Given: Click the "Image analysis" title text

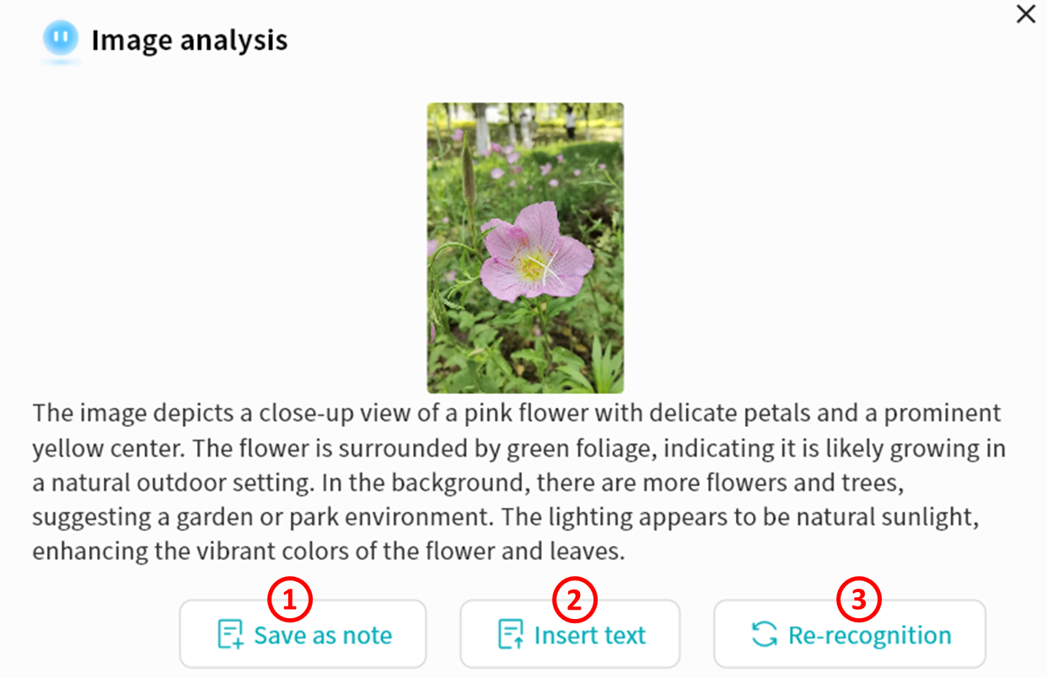Looking at the screenshot, I should [190, 40].
